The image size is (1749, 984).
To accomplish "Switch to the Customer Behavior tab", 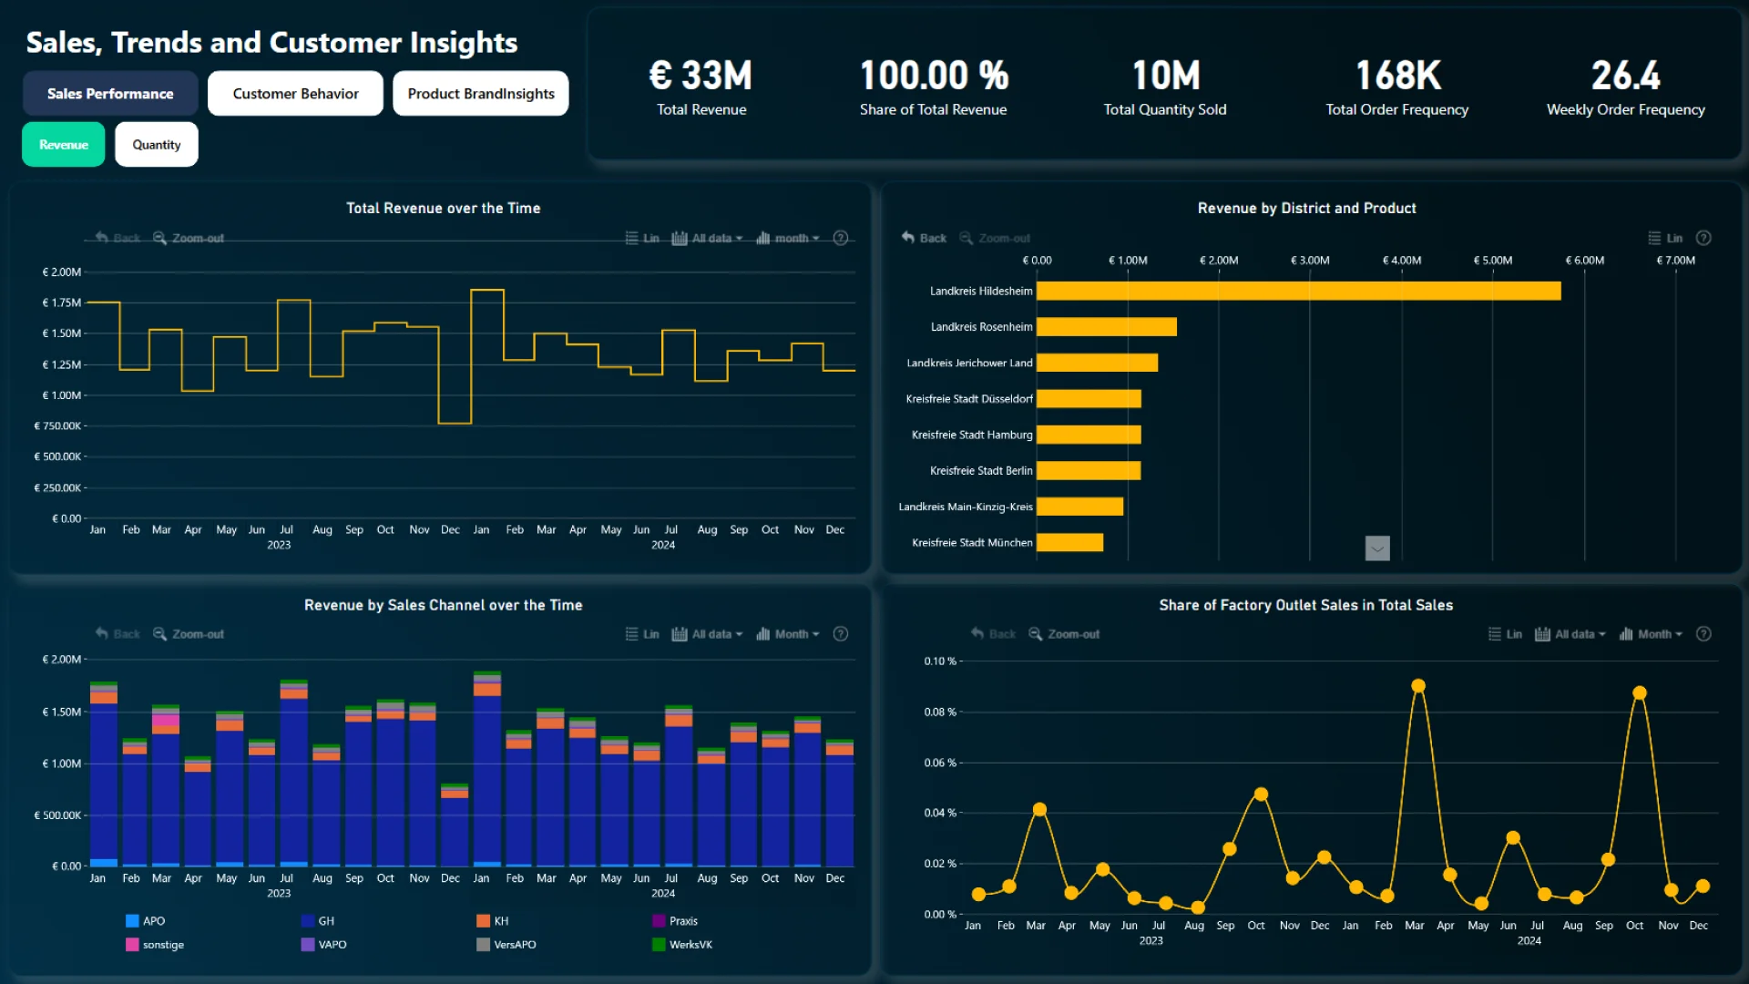I will pos(295,94).
